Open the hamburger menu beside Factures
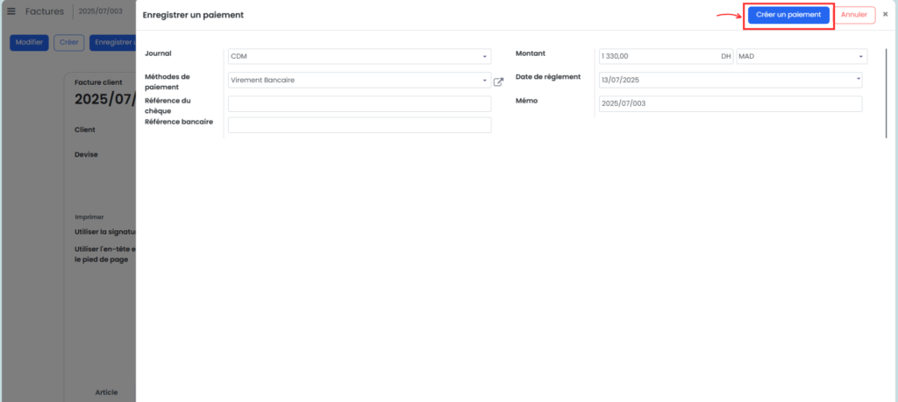Image resolution: width=898 pixels, height=402 pixels. tap(11, 11)
